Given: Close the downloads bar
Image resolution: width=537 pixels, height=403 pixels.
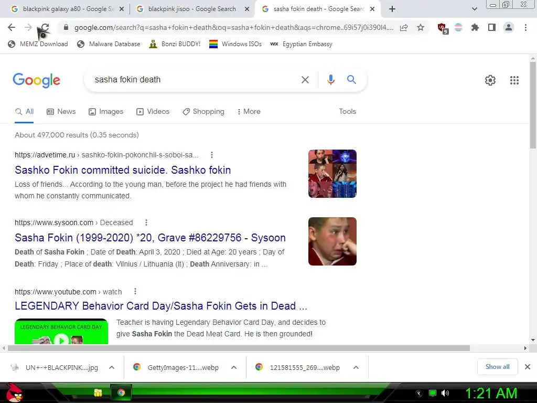Looking at the screenshot, I should (x=528, y=367).
